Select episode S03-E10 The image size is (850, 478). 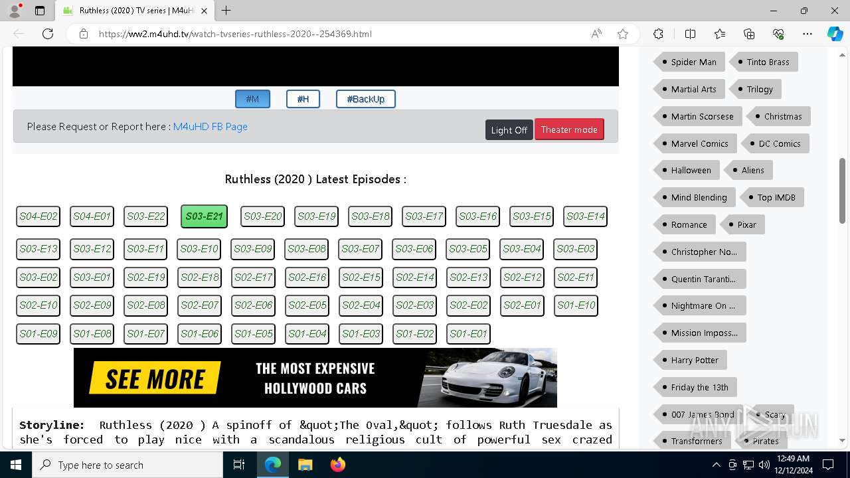(x=199, y=249)
